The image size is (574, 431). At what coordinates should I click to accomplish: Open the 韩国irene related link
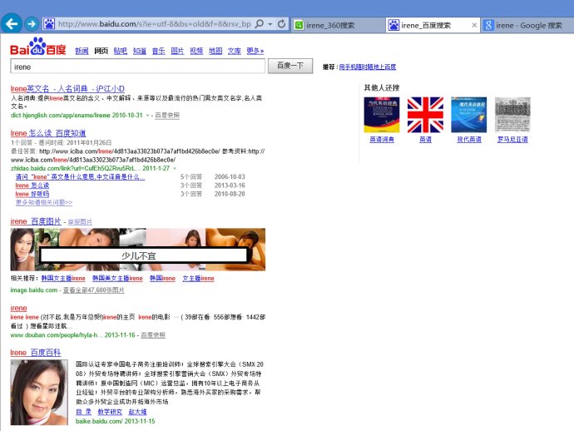[162, 278]
